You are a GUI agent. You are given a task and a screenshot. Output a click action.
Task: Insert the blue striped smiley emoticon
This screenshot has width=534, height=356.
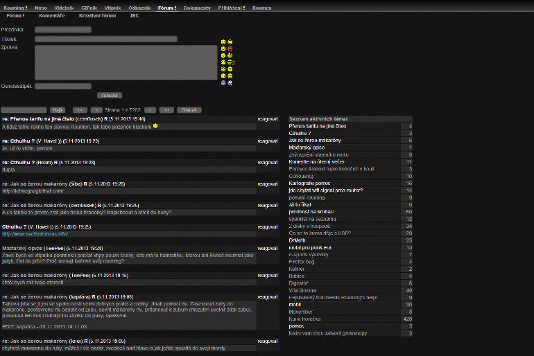point(223,82)
